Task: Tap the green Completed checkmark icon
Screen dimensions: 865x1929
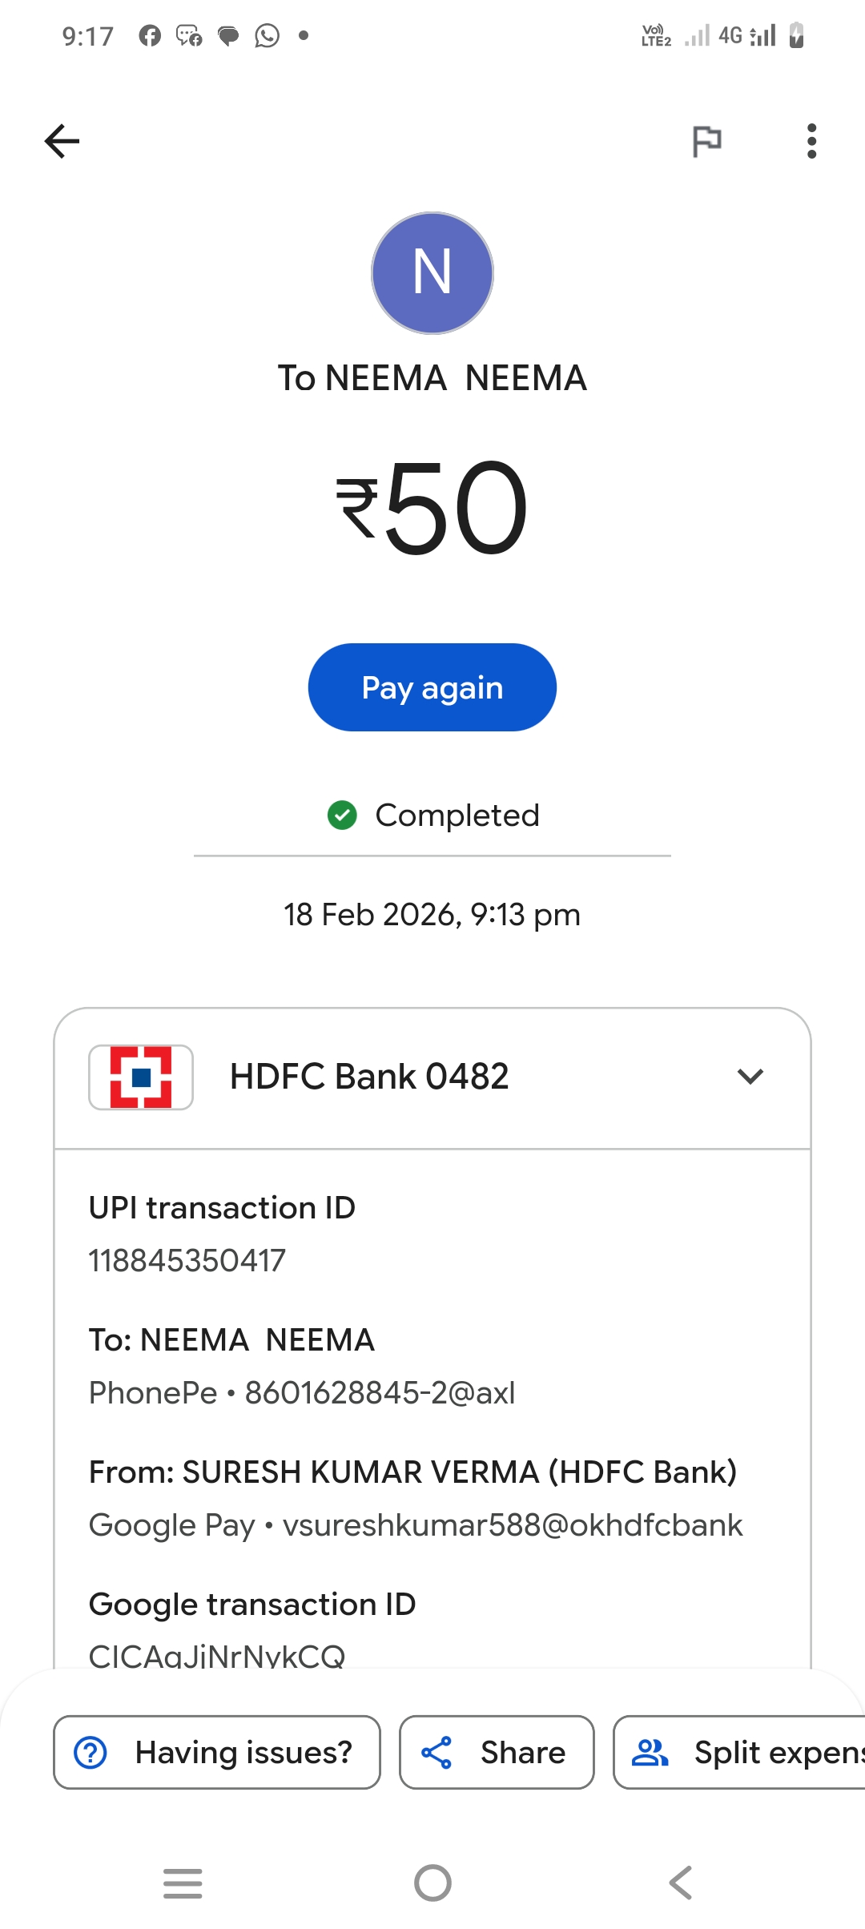Action: pos(342,815)
